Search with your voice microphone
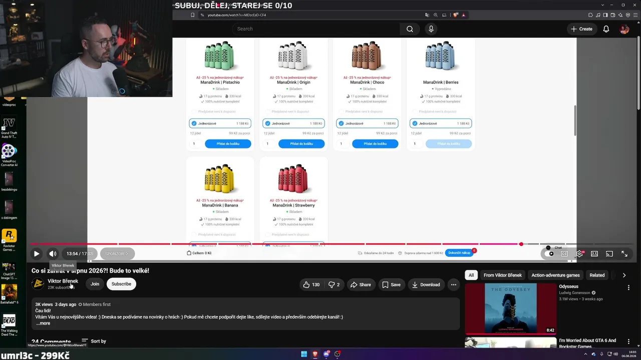The width and height of the screenshot is (641, 360). (431, 29)
